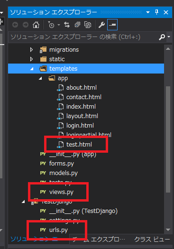
Task: Click the PY icon beside views.py
Action: [x=43, y=192]
